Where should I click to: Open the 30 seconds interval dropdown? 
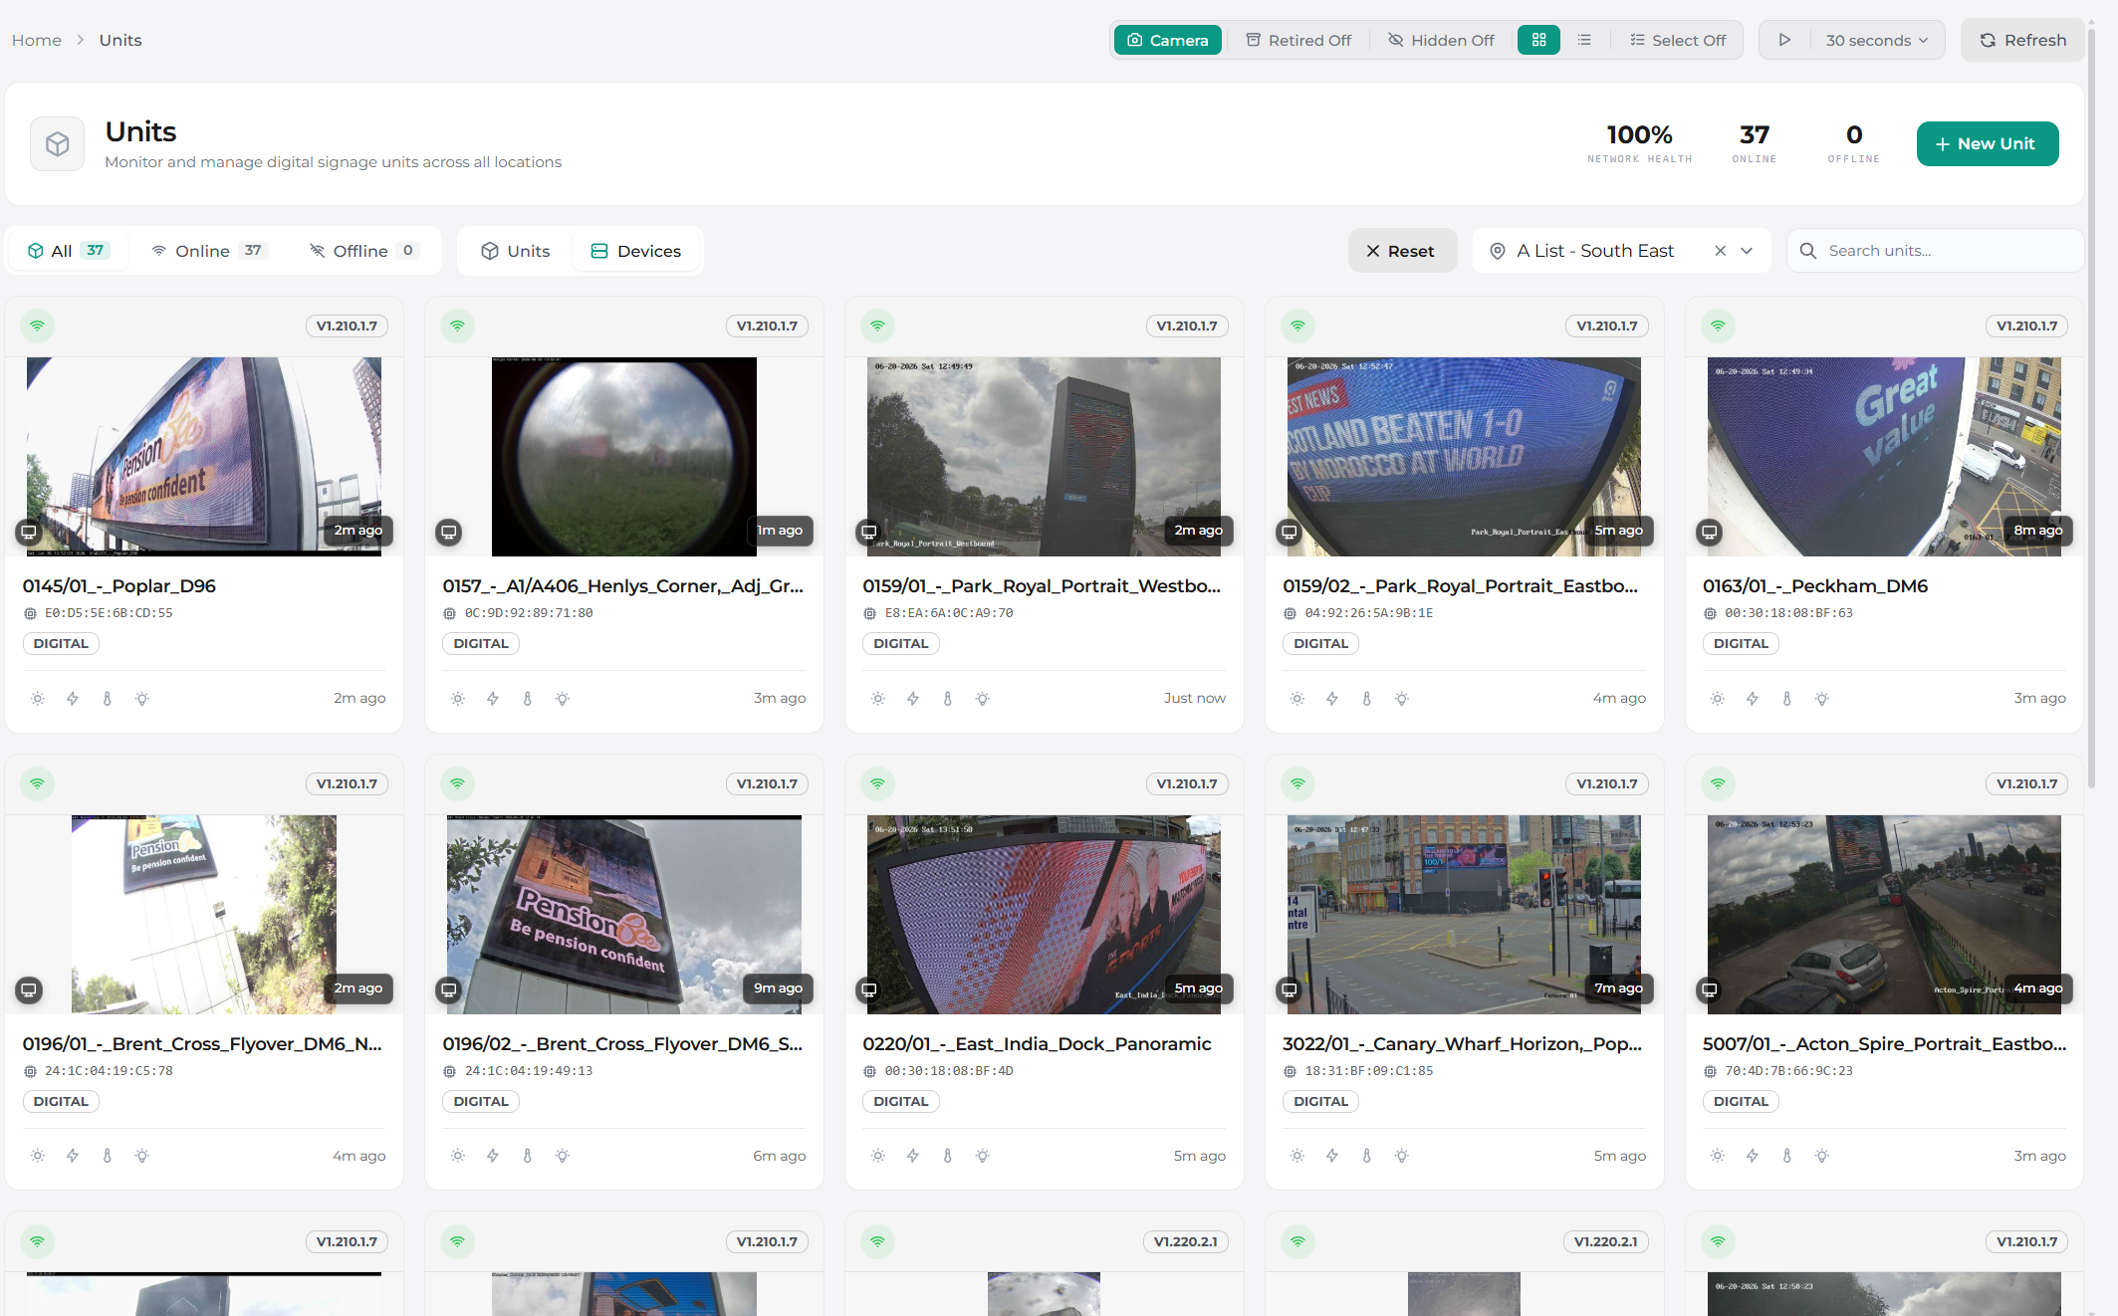pos(1876,40)
